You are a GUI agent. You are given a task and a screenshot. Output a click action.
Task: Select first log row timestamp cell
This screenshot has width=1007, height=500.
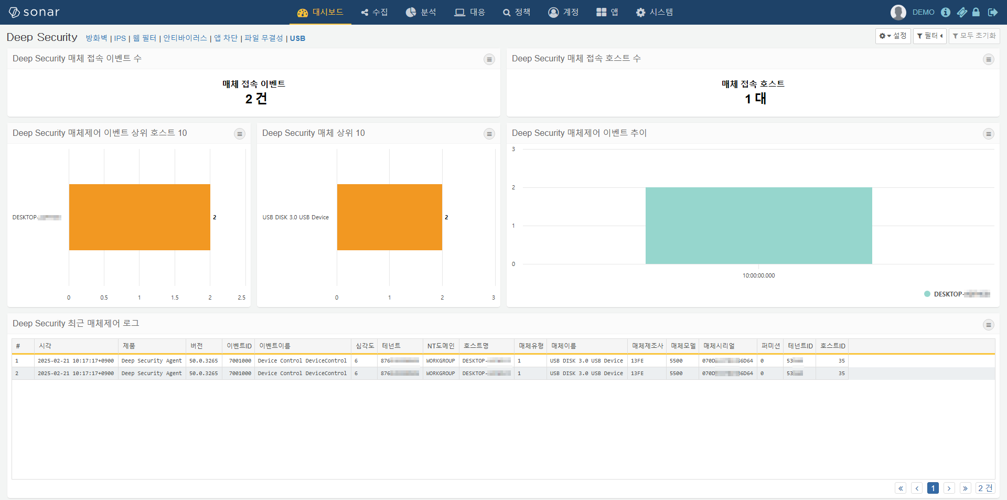76,361
